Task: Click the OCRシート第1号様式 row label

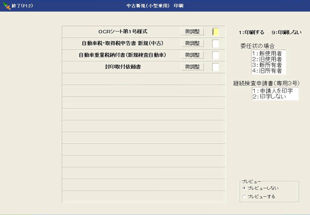Action: click(123, 32)
